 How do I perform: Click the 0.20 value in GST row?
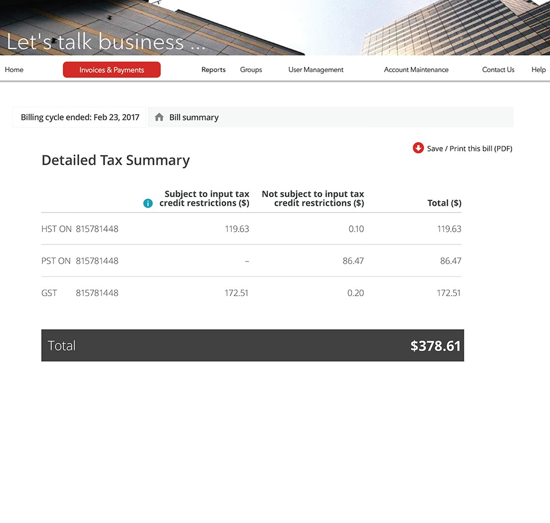[x=356, y=293]
